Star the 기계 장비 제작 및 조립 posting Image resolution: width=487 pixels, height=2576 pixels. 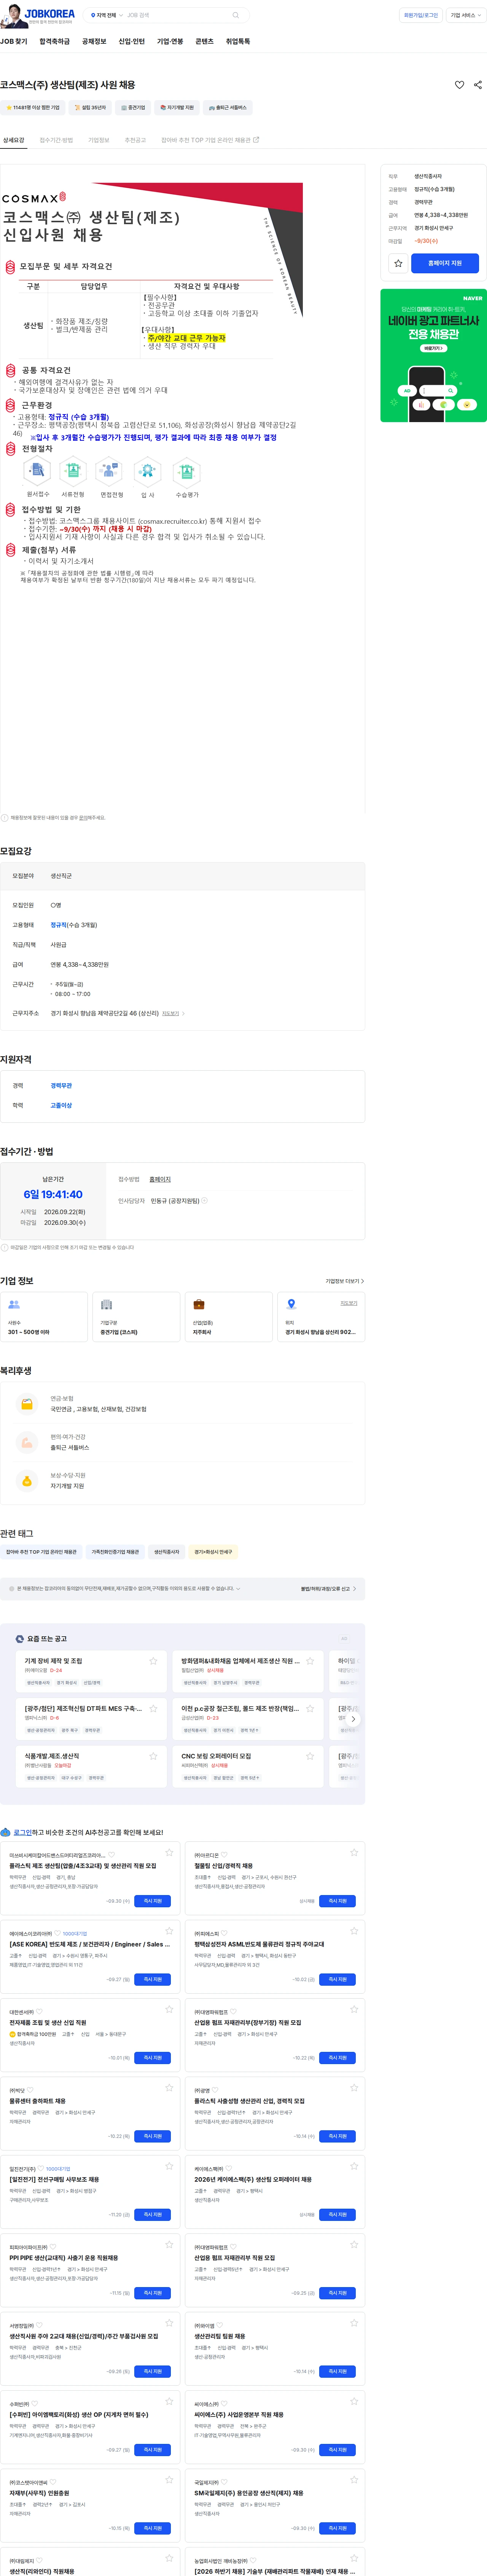153,1661
